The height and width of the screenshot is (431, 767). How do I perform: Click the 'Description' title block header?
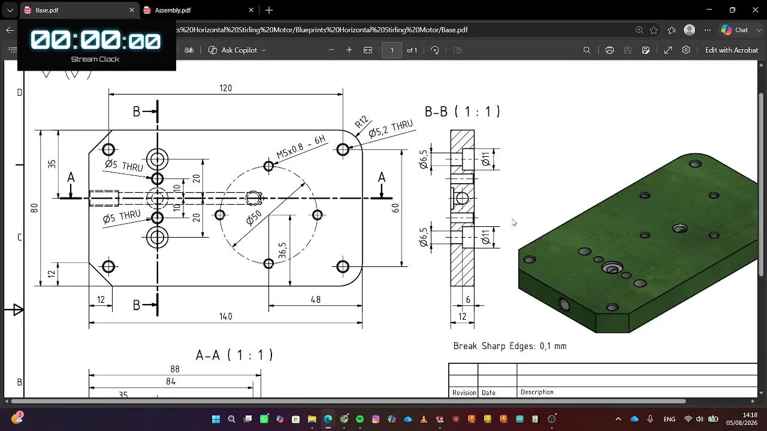pos(537,392)
